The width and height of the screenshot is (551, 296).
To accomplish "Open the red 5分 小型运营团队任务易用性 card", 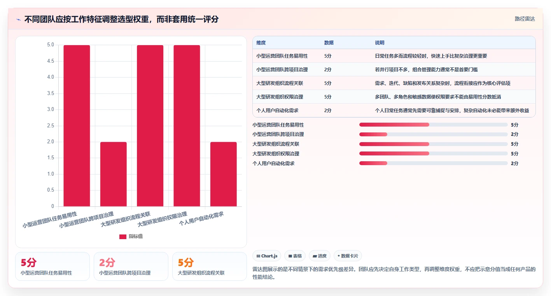I will click(x=52, y=266).
